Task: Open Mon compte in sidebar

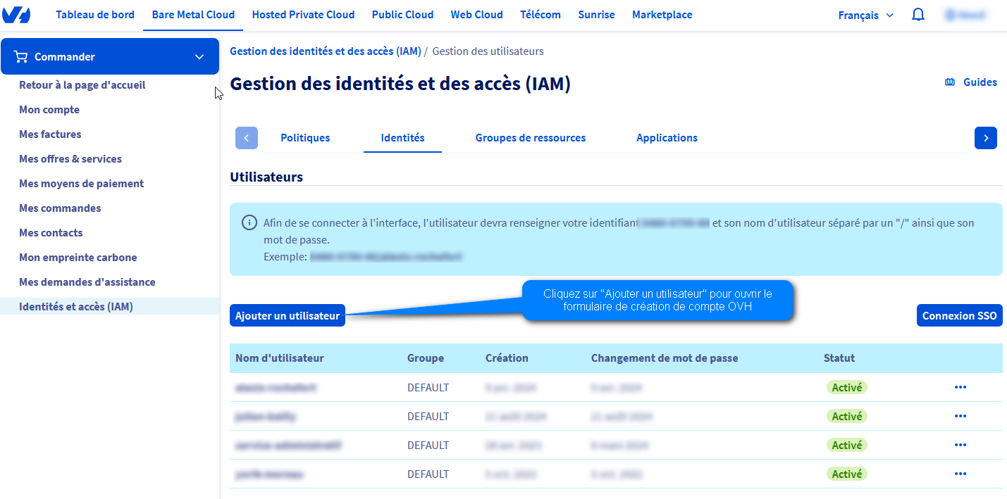Action: pyautogui.click(x=49, y=110)
